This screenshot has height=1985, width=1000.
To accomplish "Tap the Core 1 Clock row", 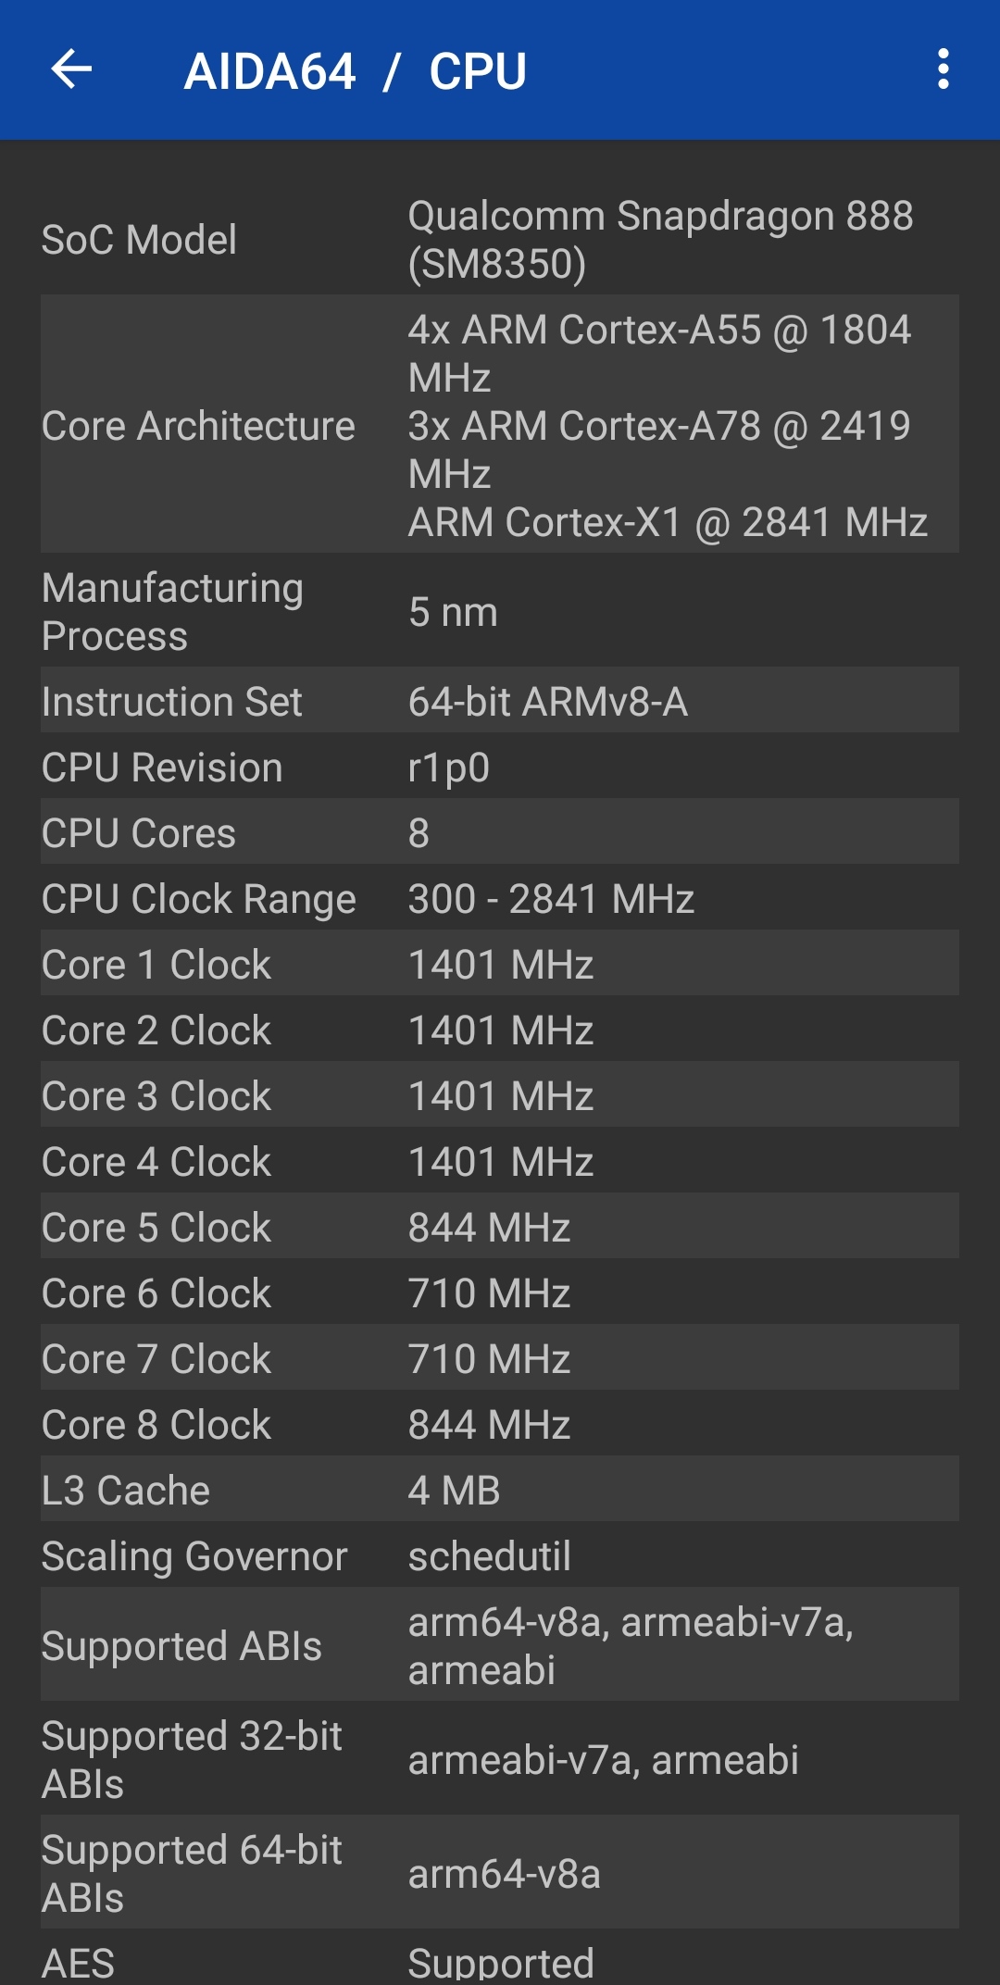I will [x=500, y=964].
